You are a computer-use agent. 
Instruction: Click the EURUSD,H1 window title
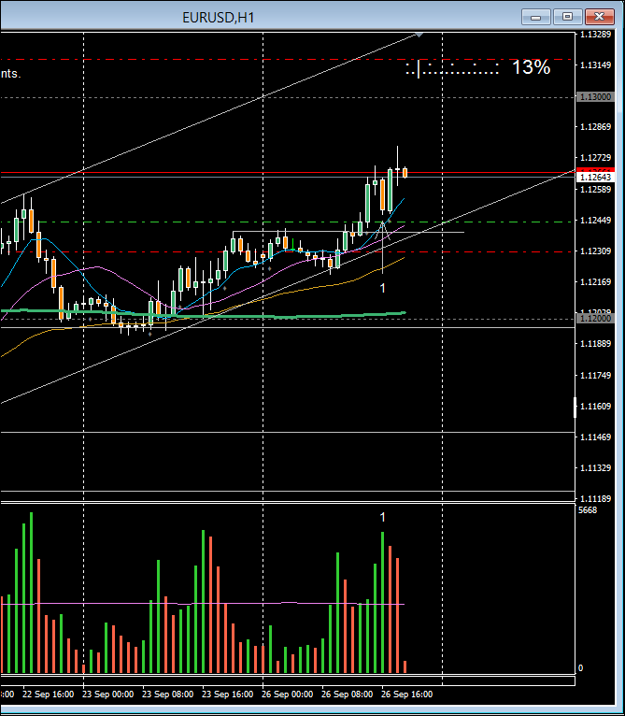tap(219, 17)
